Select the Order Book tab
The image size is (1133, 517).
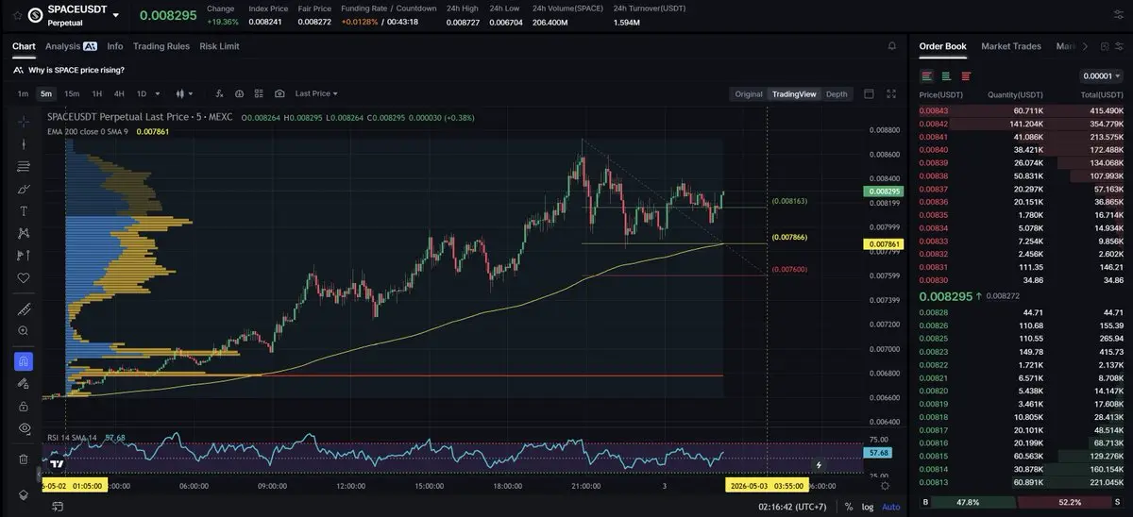point(942,46)
